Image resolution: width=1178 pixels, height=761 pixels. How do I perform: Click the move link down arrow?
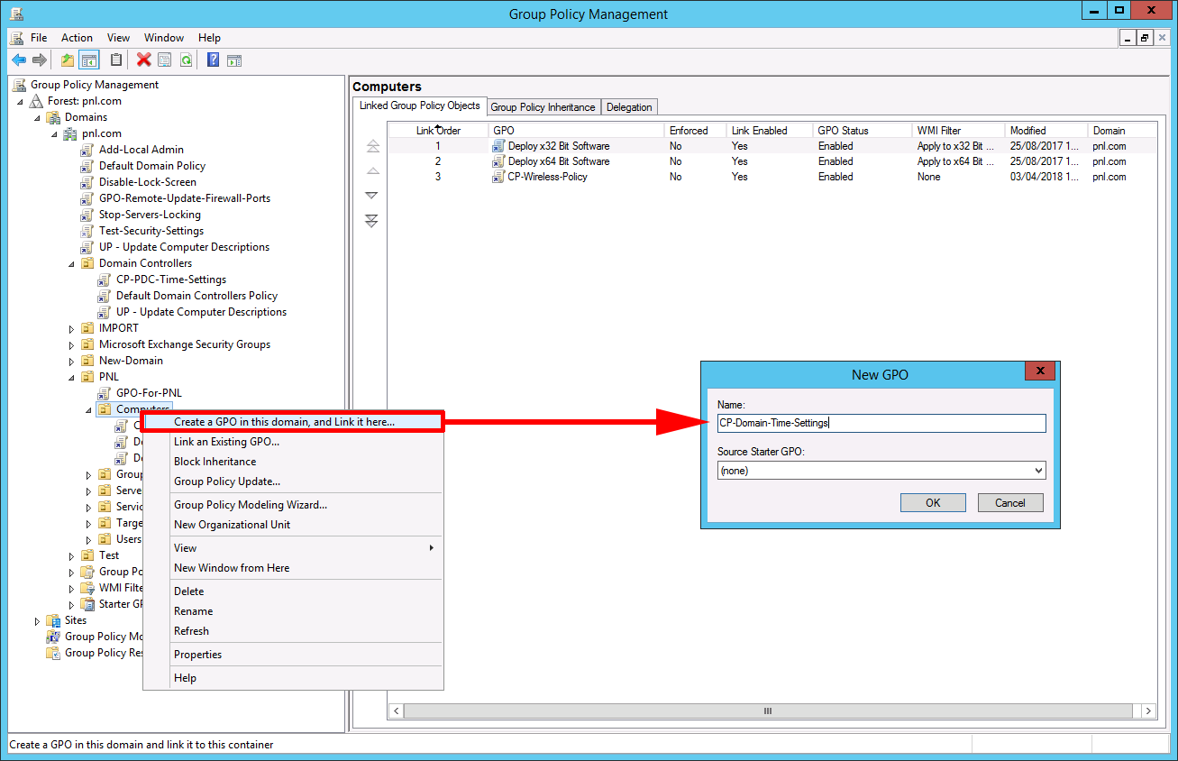tap(371, 194)
